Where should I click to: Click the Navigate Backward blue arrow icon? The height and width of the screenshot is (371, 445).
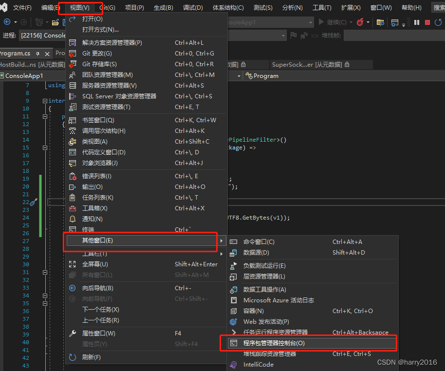[7, 21]
